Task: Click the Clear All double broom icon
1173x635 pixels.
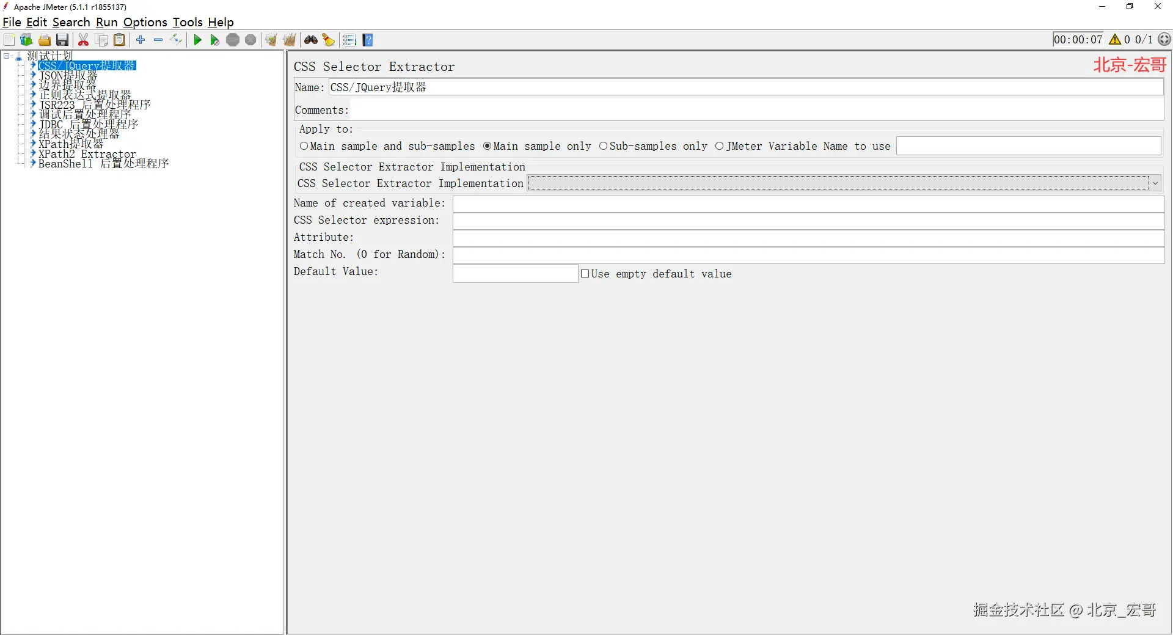Action: 290,40
